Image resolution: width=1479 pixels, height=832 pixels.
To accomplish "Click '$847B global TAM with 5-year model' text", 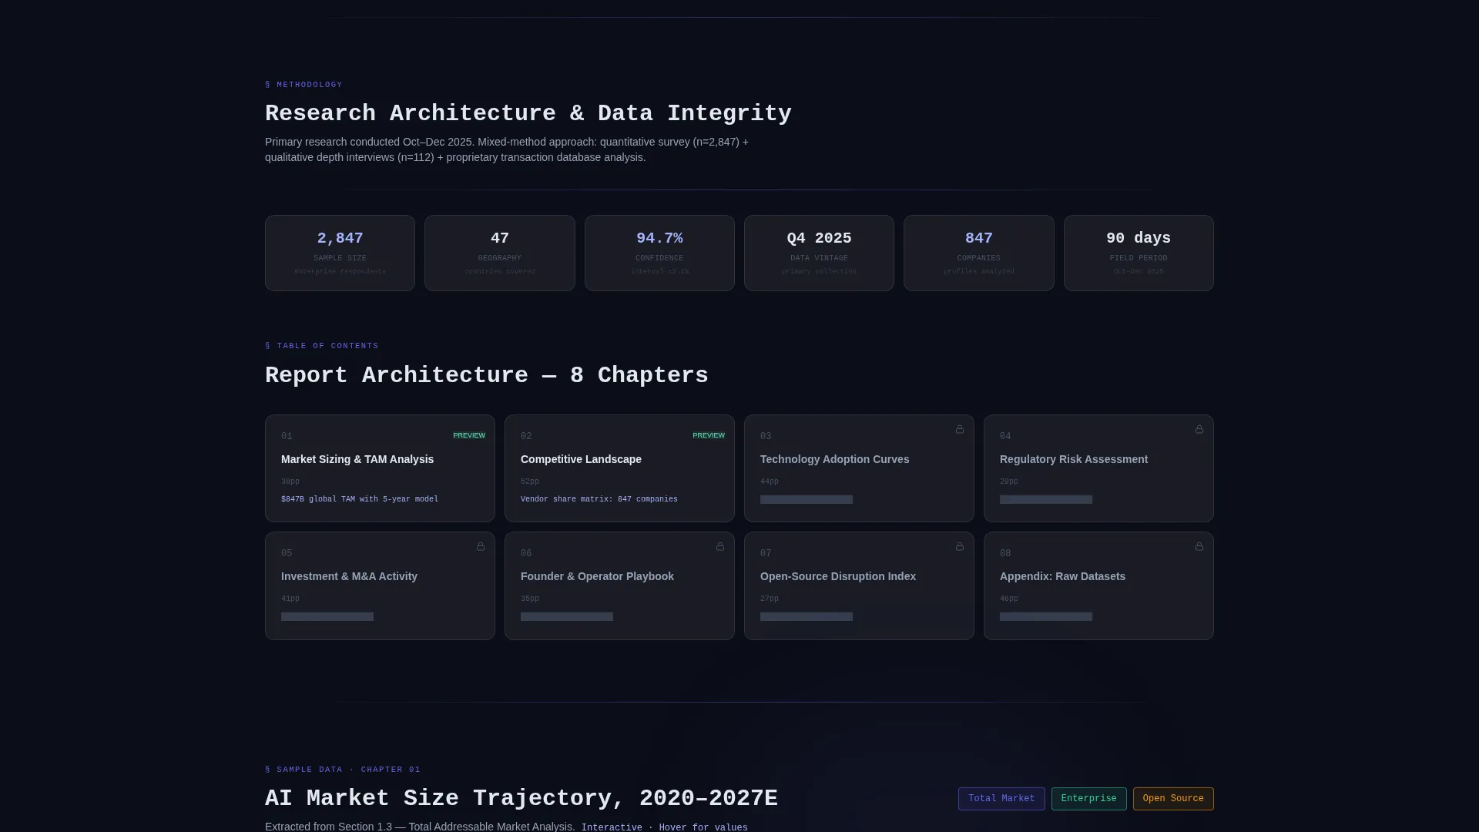I will click(360, 499).
